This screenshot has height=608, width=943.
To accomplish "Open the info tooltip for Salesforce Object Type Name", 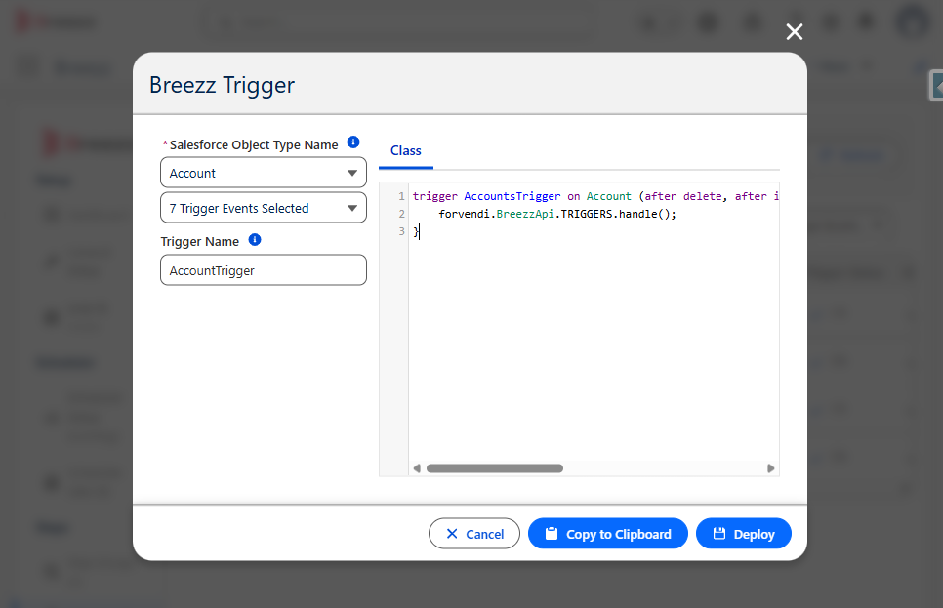I will click(x=353, y=142).
